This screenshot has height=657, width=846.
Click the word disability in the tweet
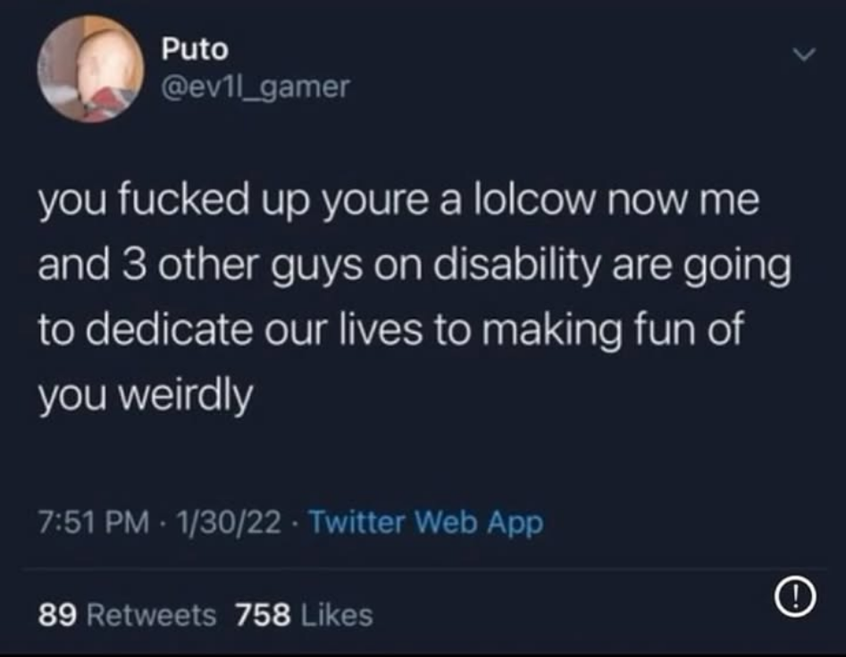[x=516, y=266]
